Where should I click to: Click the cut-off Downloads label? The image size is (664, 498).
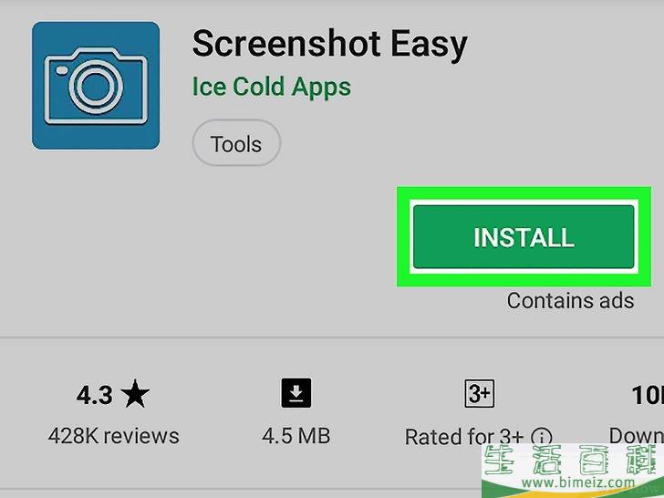coord(637,436)
